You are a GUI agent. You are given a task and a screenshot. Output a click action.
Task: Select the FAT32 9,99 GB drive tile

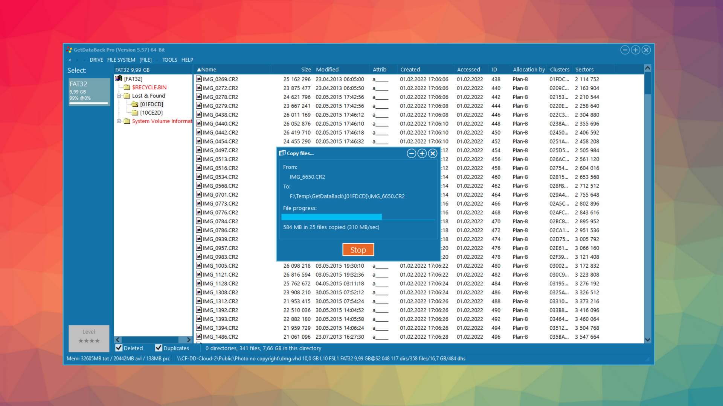coord(89,92)
